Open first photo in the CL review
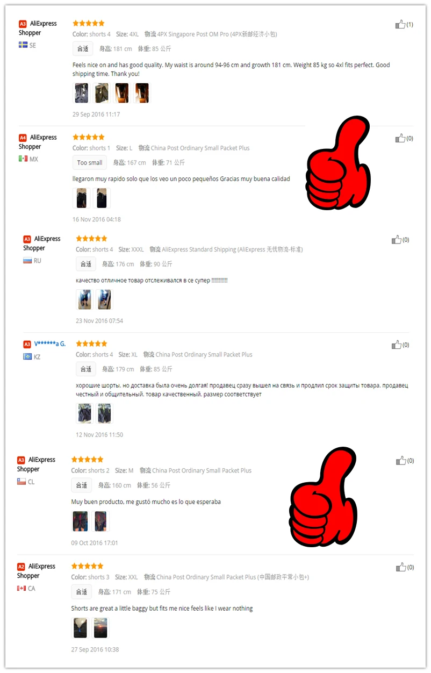431x673 pixels. coord(80,521)
